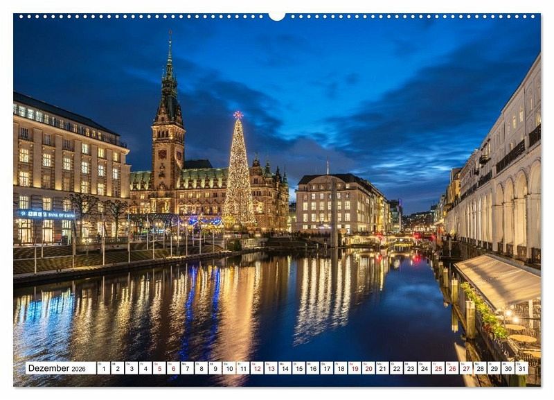Image resolution: width=554 pixels, height=400 pixels.
Task: Select day 1 in the calendar strip
Action: pos(103,368)
